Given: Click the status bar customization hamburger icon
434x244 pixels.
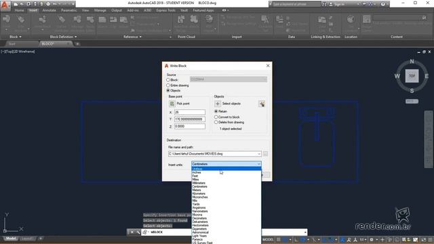Looking at the screenshot, I should coord(430,239).
